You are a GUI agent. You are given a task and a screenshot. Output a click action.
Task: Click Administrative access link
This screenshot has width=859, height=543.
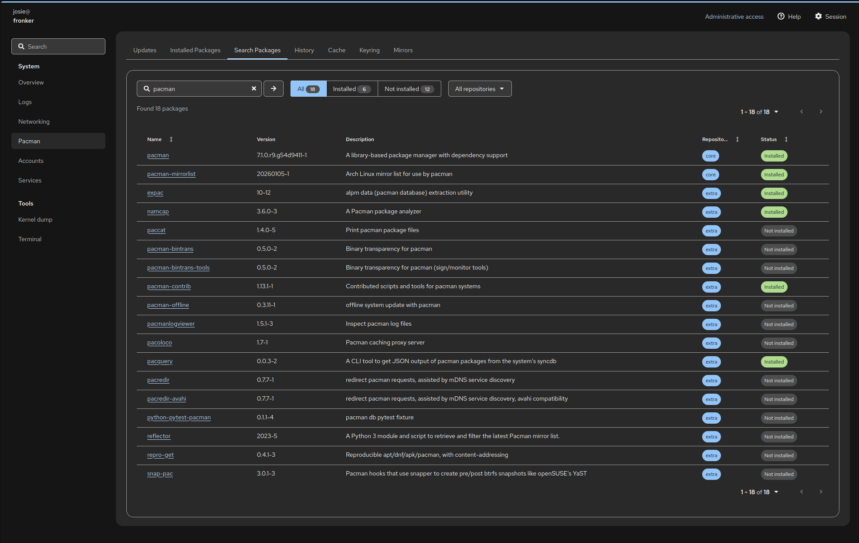(734, 17)
